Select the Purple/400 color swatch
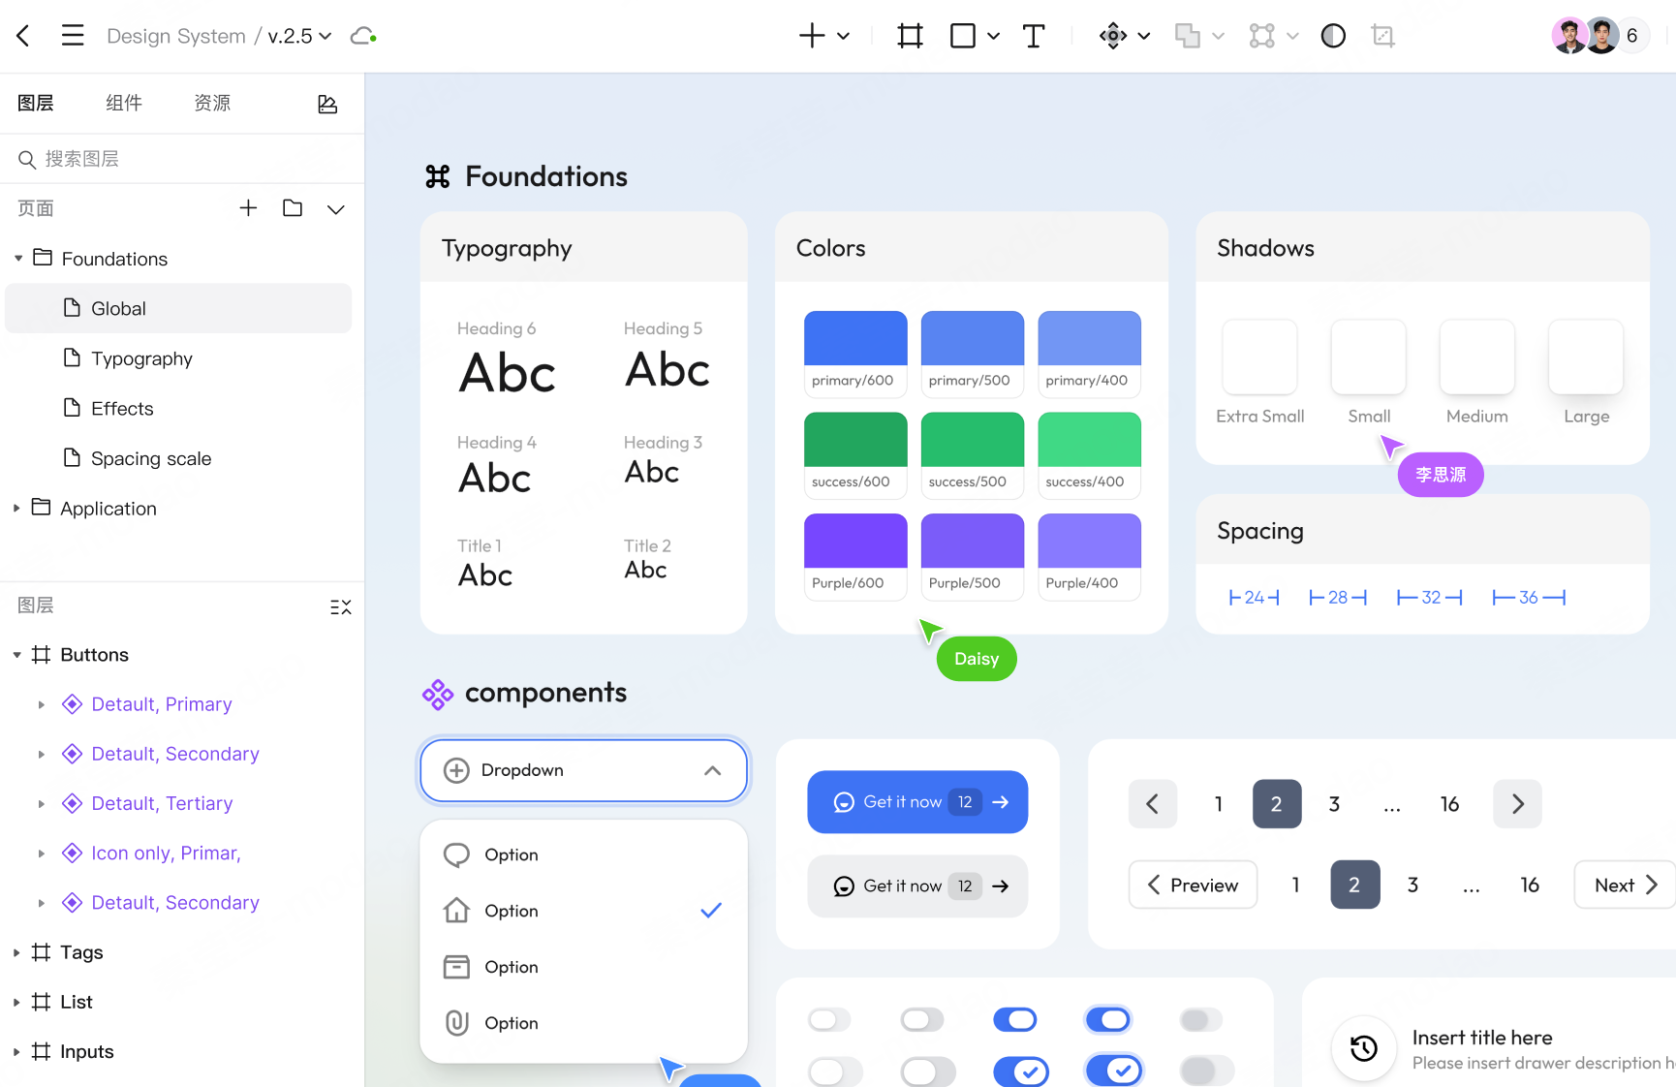1676x1087 pixels. click(1089, 557)
